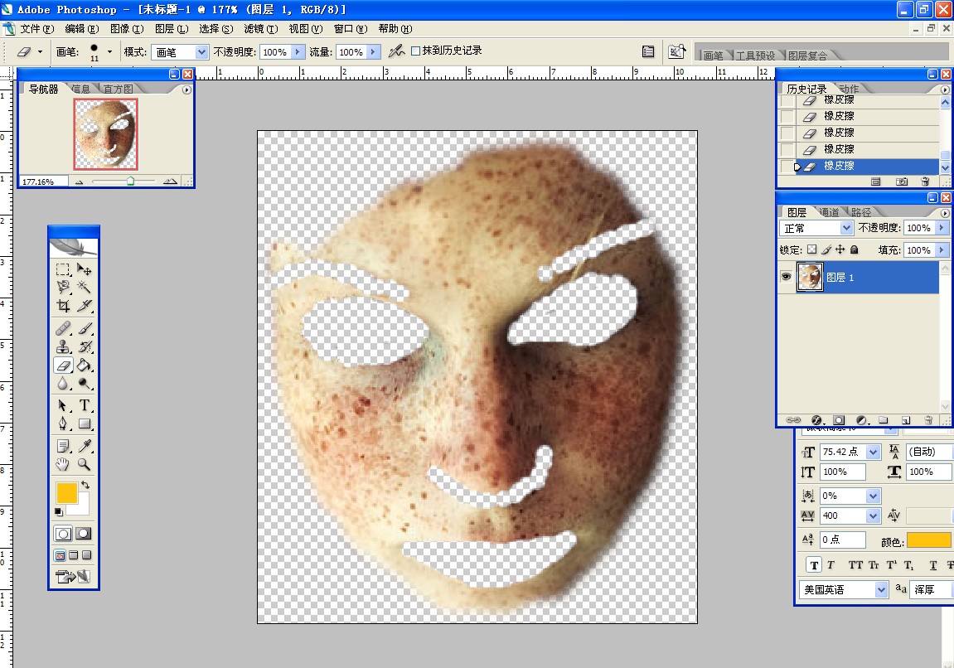
Task: Switch to the 通道 tab
Action: click(828, 212)
